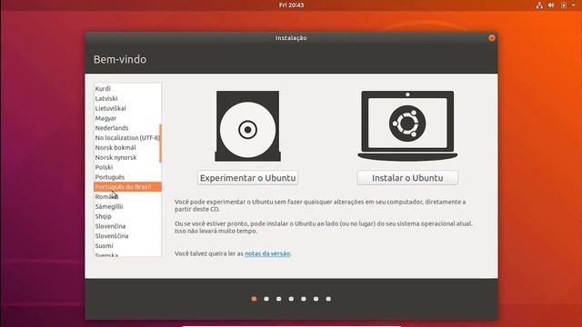
Task: Click the Instalar o Ubuntu button
Action: pos(407,178)
